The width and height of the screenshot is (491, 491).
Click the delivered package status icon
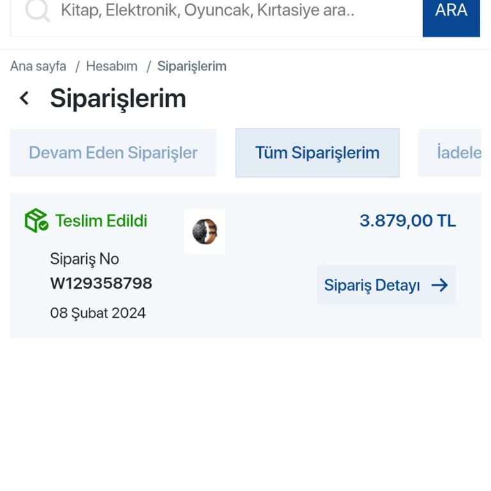pyautogui.click(x=36, y=221)
